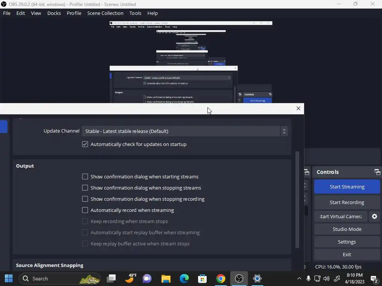This screenshot has height=286, width=382.
Task: Open the pen menu tray icon
Action: (x=337, y=279)
